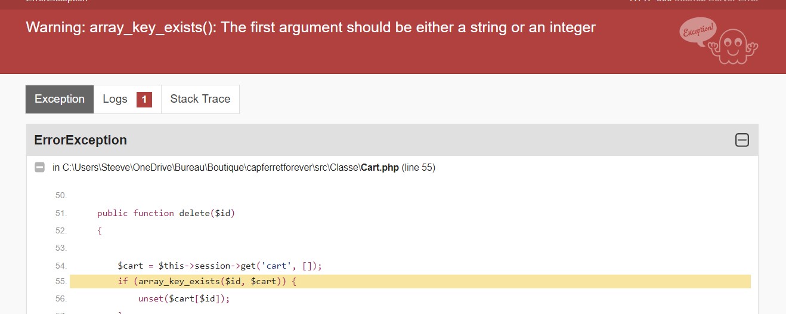Click the red Logs count badge

pos(144,100)
